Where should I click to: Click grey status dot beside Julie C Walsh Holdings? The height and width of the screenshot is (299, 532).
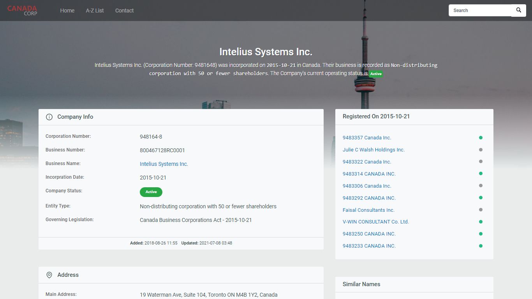[x=481, y=149]
